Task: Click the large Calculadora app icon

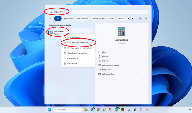Action: pyautogui.click(x=121, y=31)
